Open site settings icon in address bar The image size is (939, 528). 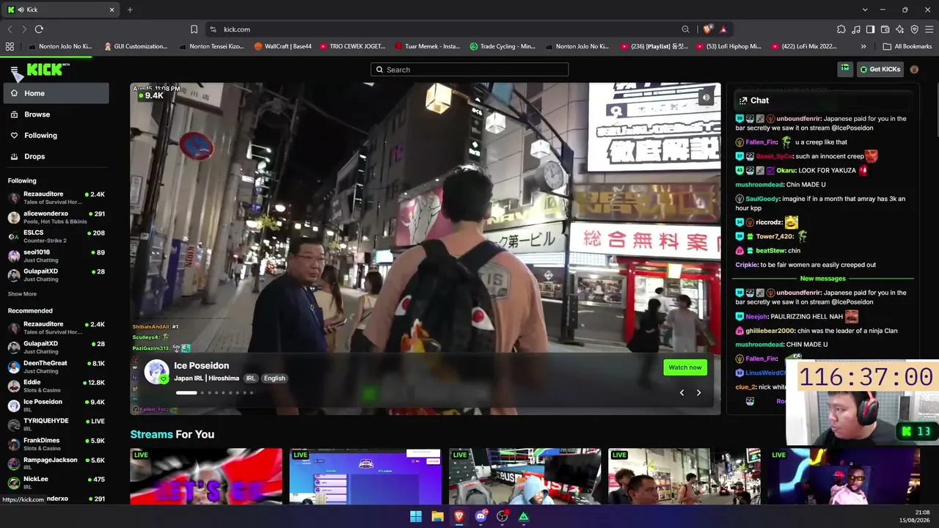(213, 29)
